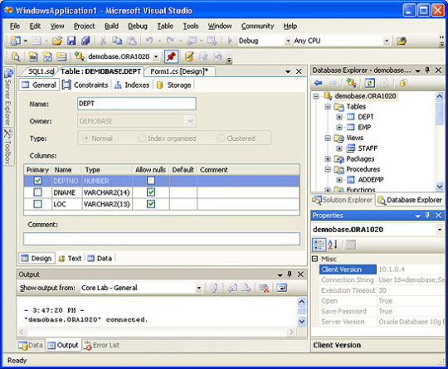Click the blue back arrow in Database Explorer
448x369 pixels.
[318, 83]
